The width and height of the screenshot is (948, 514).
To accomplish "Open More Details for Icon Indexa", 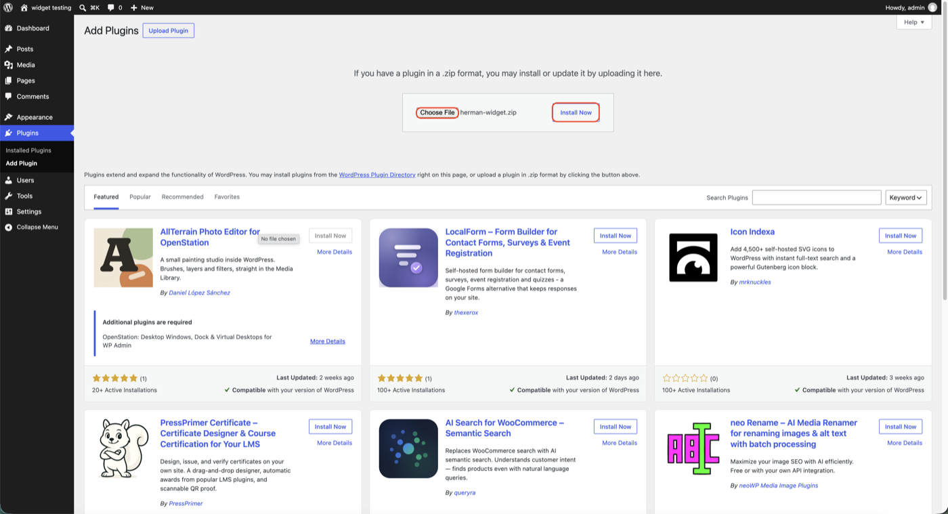I will [x=905, y=252].
